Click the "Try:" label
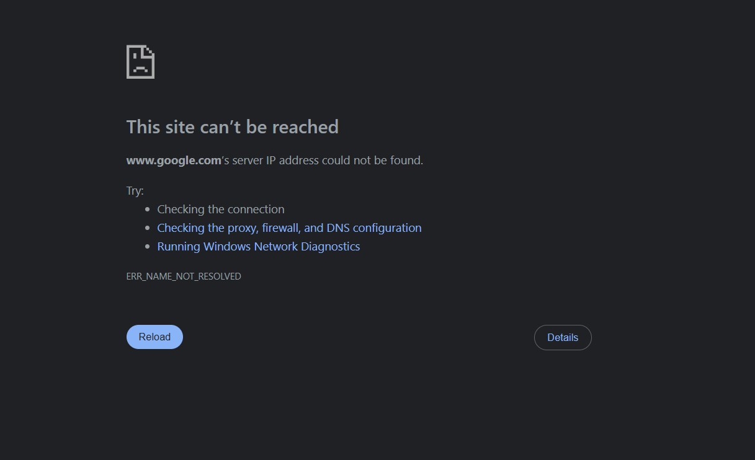755x460 pixels. [x=135, y=191]
